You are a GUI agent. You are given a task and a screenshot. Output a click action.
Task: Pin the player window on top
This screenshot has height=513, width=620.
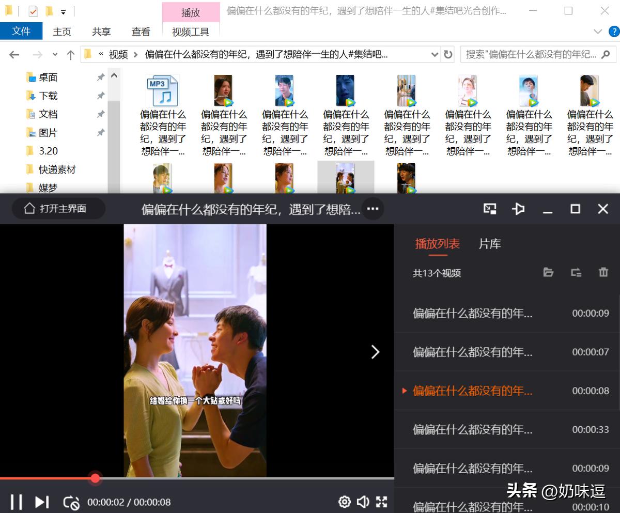518,209
